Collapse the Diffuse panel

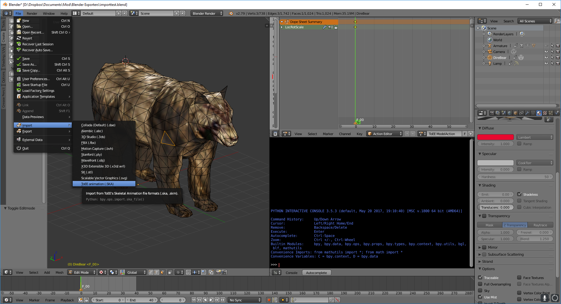[x=480, y=128]
